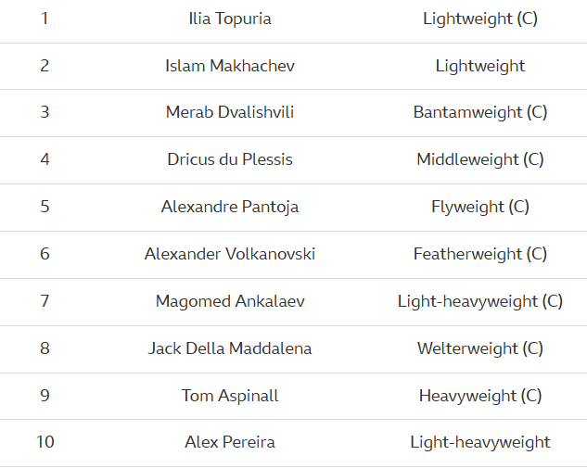Select Jack Della Maddalena's name
Image resolution: width=587 pixels, height=468 pixels.
(x=230, y=348)
